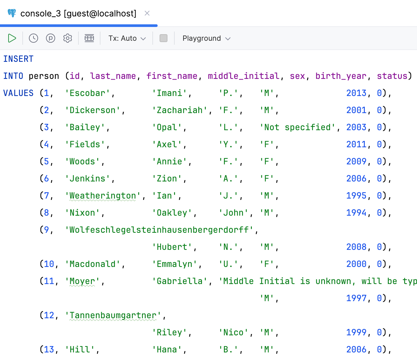Expand the chevron next to Playground
Viewport: 417px width, 359px height.
click(x=228, y=38)
